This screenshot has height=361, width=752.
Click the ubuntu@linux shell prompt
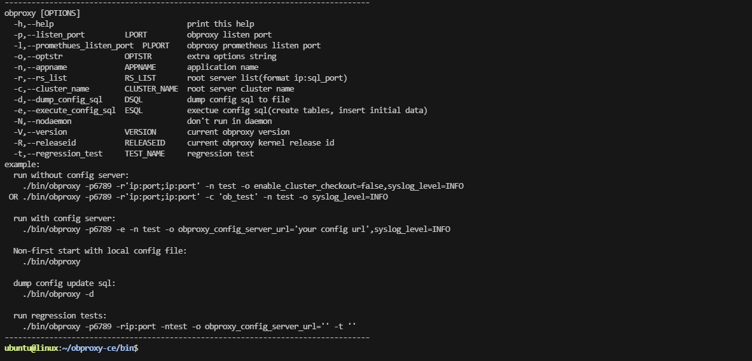coord(31,348)
